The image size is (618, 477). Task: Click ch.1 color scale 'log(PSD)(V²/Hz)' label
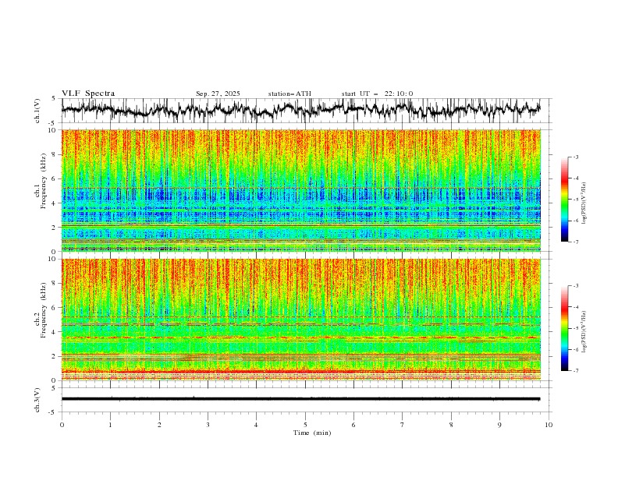coord(584,203)
